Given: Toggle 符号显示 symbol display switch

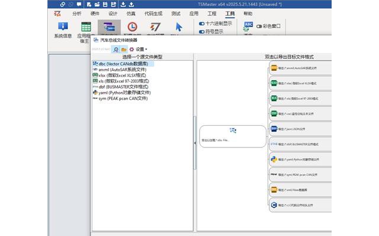Looking at the screenshot, I should (201, 32).
